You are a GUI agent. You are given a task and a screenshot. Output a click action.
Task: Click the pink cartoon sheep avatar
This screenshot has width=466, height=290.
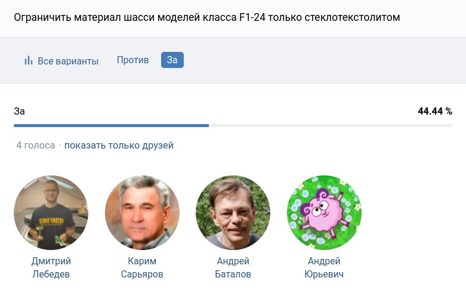coord(324,212)
